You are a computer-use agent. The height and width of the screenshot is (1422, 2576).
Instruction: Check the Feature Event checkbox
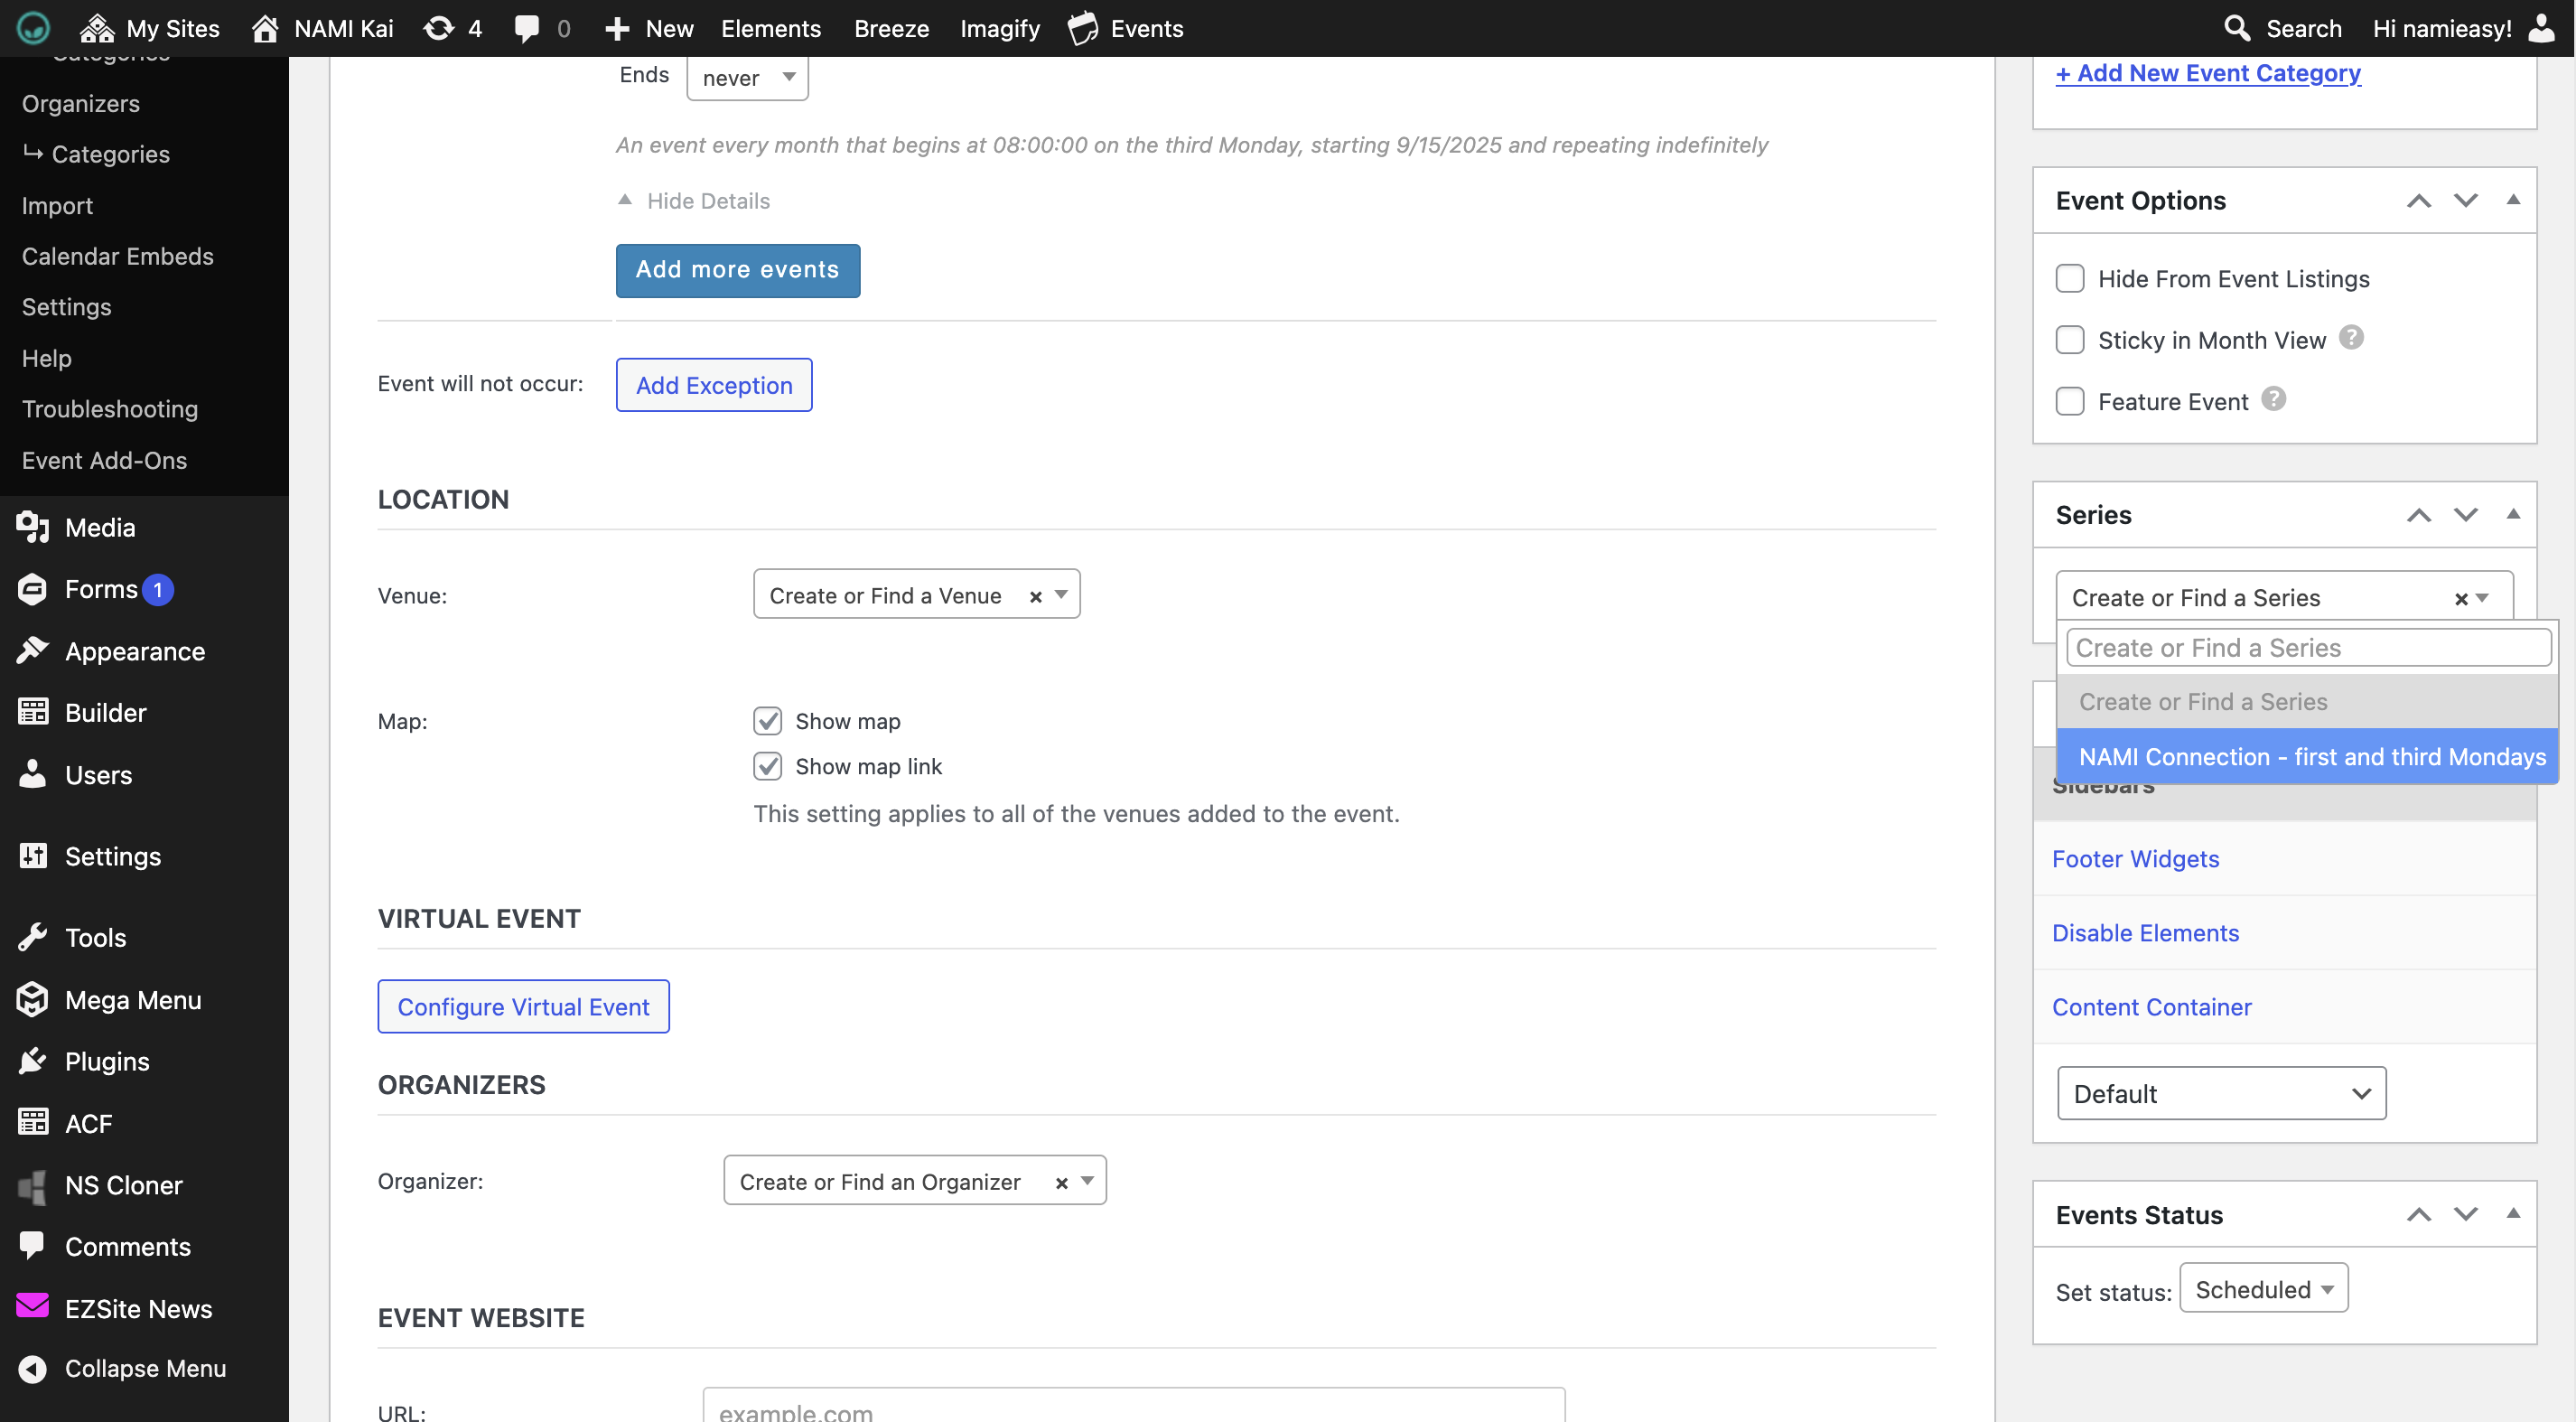2069,401
